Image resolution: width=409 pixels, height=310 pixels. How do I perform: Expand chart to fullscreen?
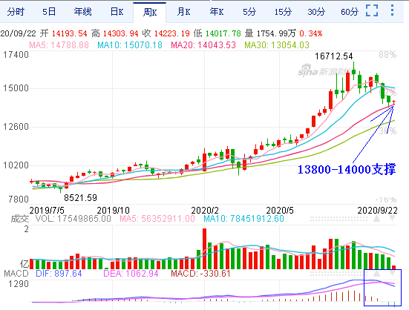point(372,10)
